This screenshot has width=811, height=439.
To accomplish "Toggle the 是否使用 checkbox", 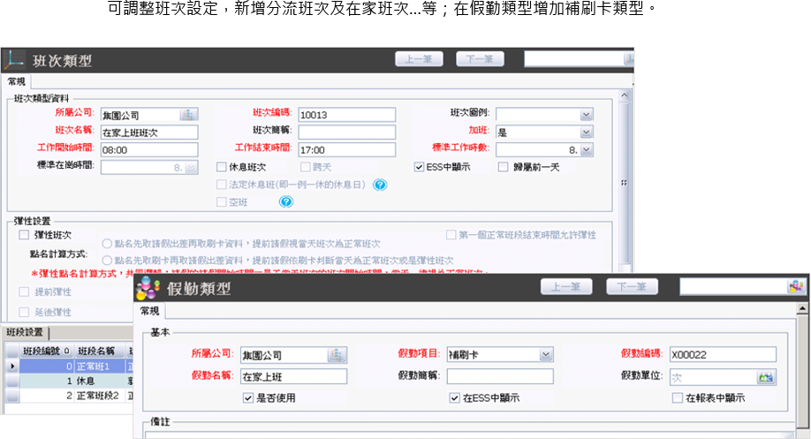I will pos(248,398).
